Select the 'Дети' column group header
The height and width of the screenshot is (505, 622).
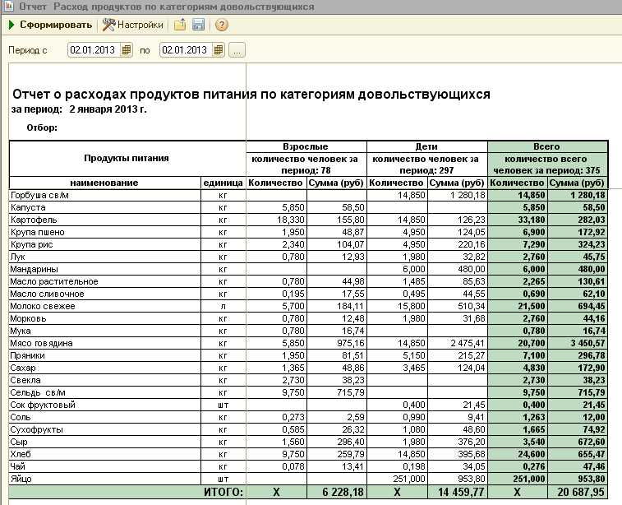tap(426, 145)
